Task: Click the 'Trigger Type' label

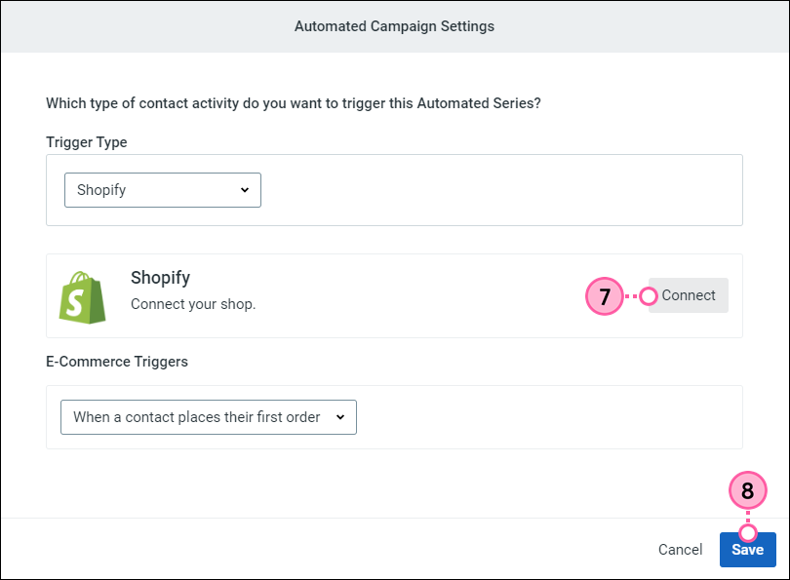Action: 87,142
